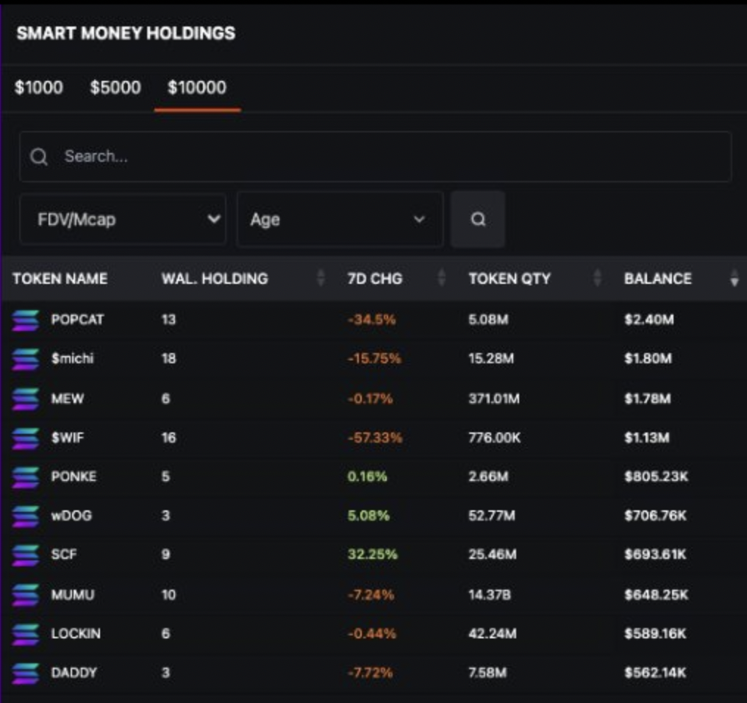Viewport: 747px width, 703px height.
Task: Toggle sorting on the 7D CHG column
Action: click(441, 278)
